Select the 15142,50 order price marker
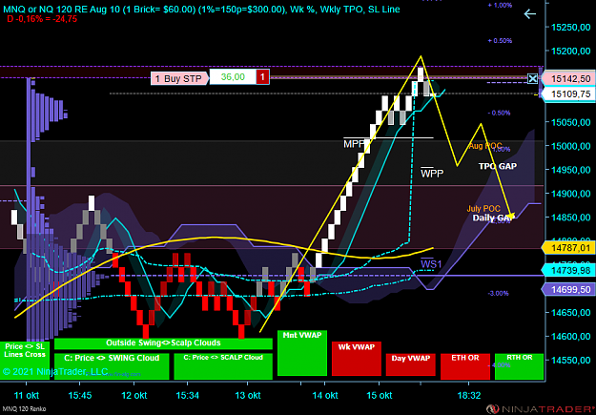596x415 pixels. tap(568, 79)
